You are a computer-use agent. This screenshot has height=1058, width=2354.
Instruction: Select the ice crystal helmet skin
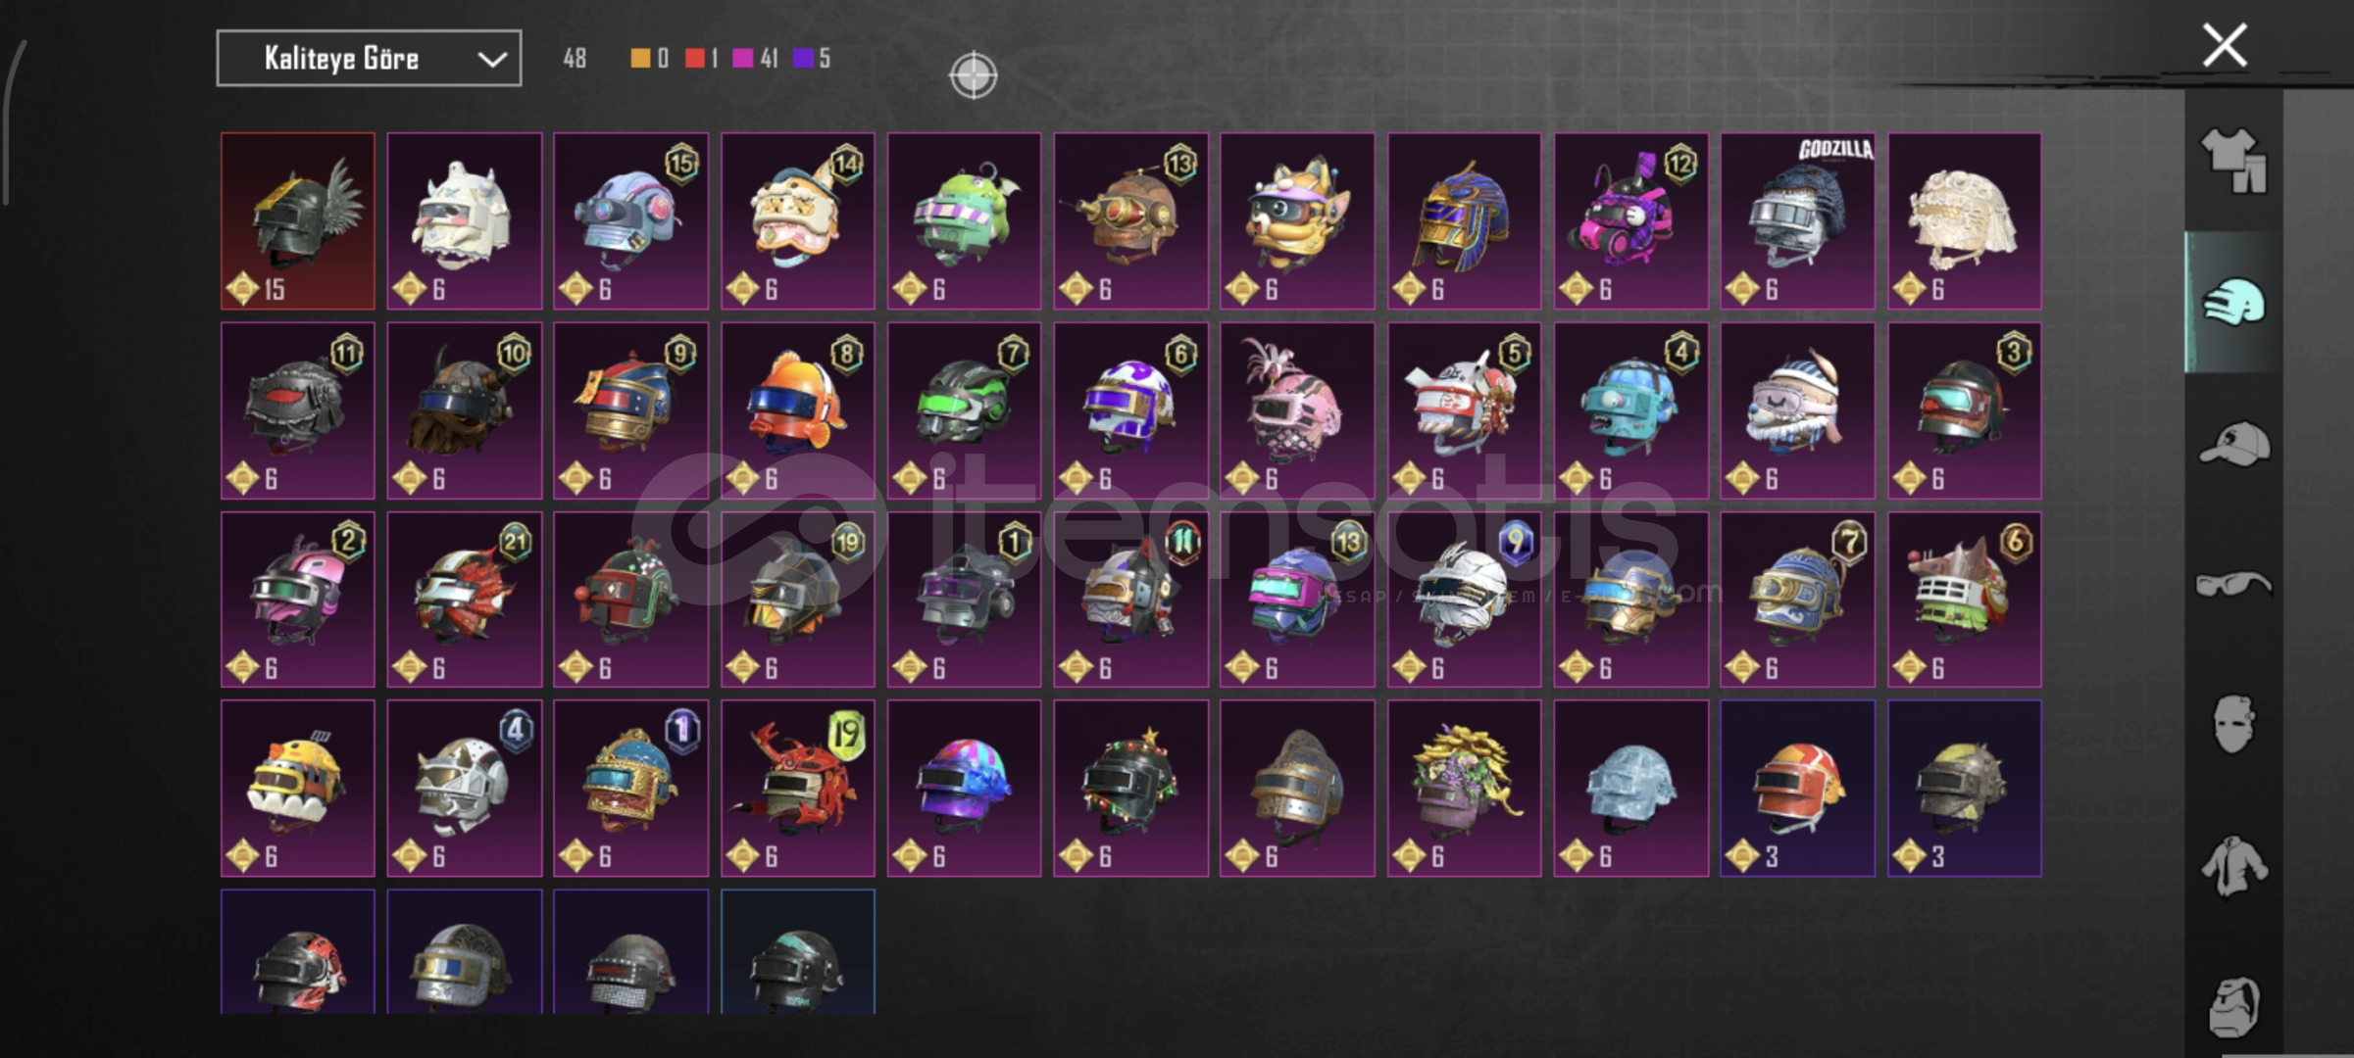[1630, 789]
